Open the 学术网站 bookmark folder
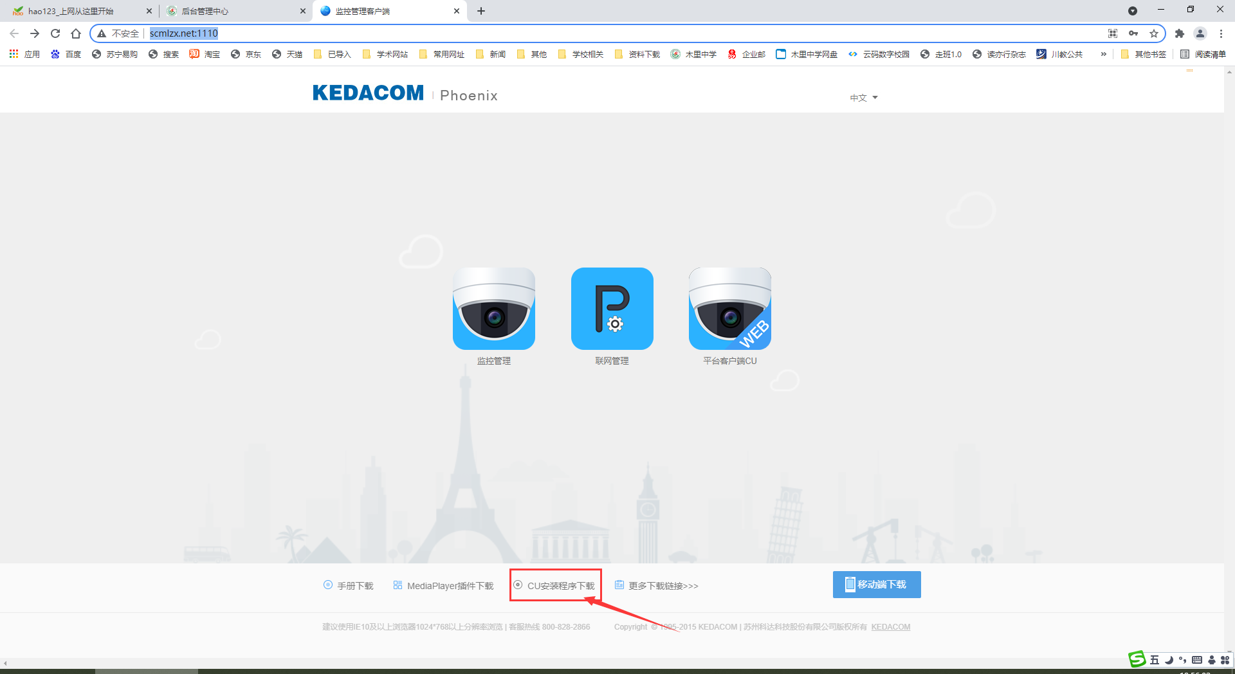Image resolution: width=1235 pixels, height=674 pixels. (x=385, y=54)
